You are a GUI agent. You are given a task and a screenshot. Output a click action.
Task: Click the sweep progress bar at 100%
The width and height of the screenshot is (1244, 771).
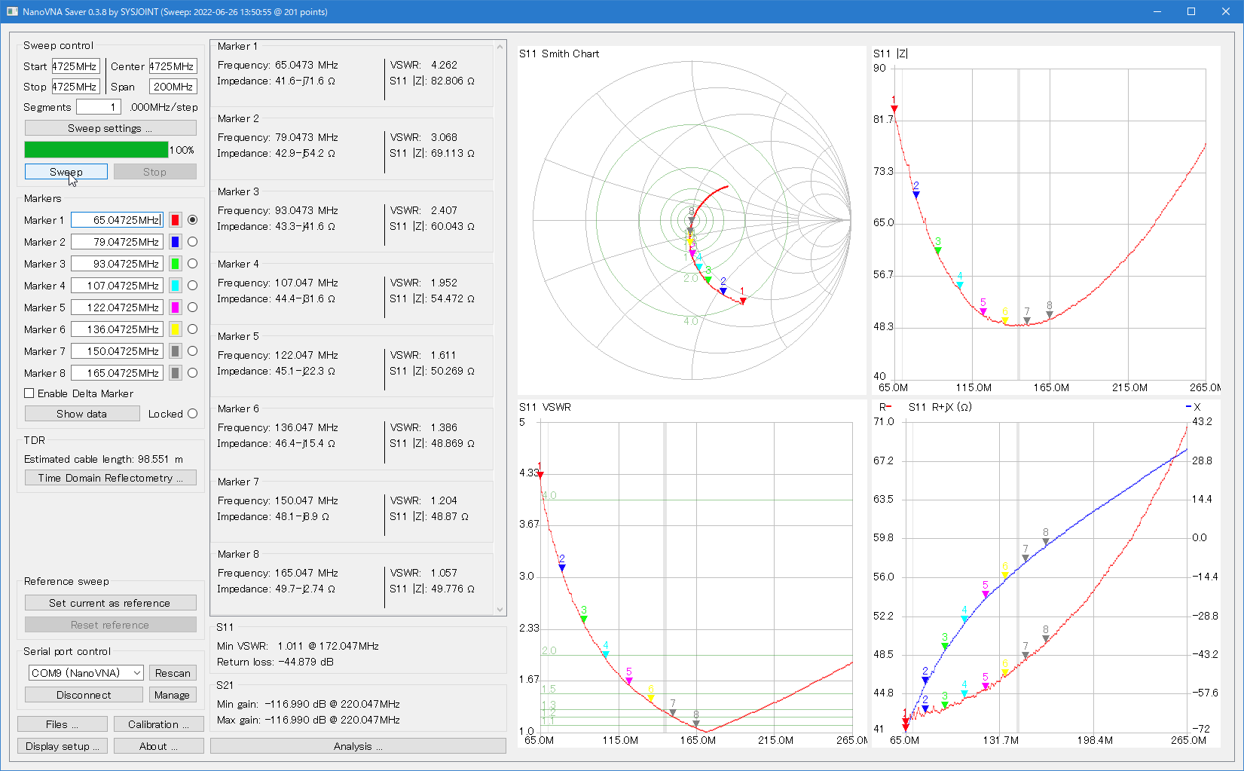pos(96,150)
